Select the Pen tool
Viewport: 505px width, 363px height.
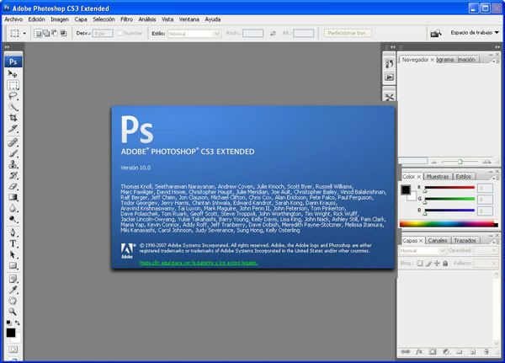click(x=13, y=232)
